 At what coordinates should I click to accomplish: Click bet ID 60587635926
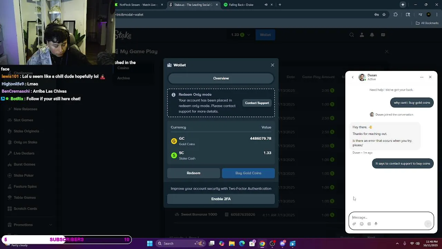[x=243, y=215]
